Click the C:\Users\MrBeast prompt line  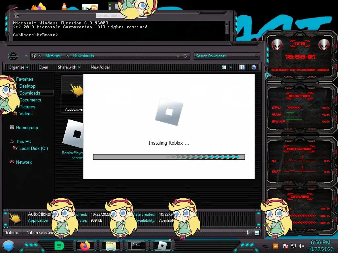(x=36, y=35)
